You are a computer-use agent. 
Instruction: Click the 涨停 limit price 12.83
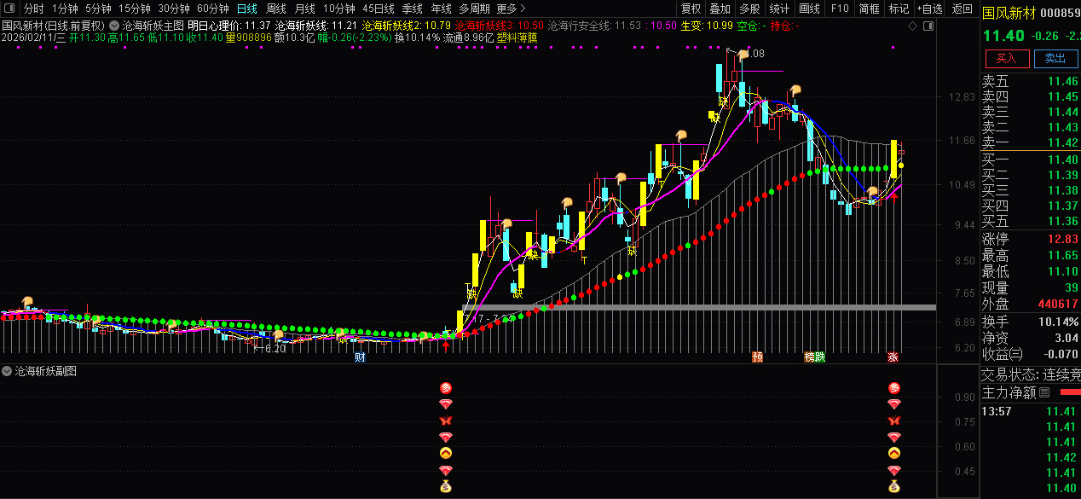click(x=1063, y=238)
